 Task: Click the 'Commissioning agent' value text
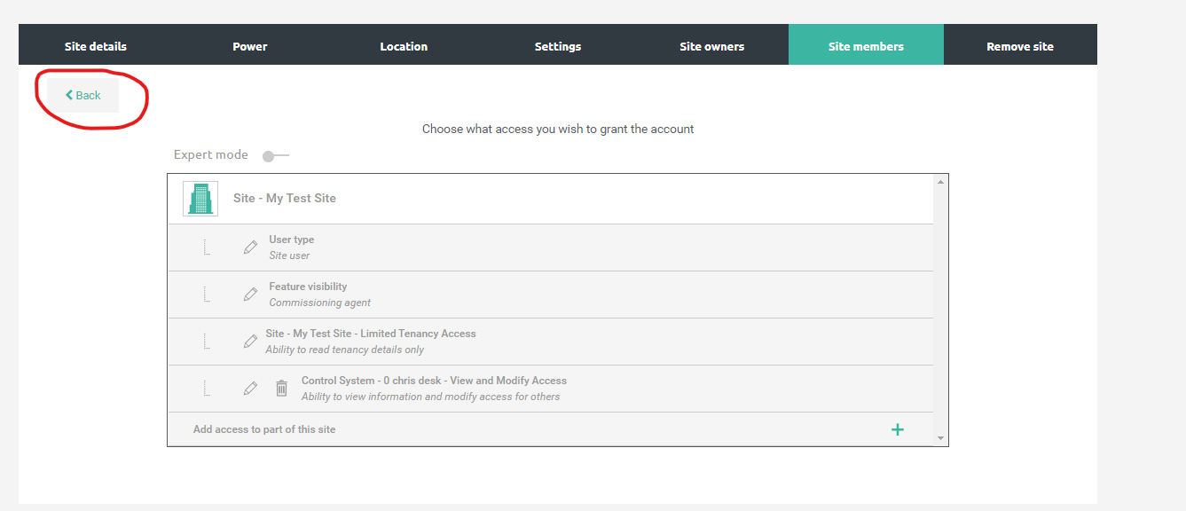(320, 303)
